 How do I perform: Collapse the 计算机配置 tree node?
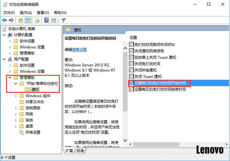pyautogui.click(x=4, y=35)
